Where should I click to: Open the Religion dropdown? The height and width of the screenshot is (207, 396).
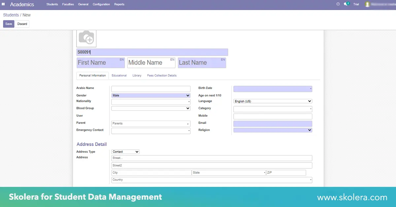click(273, 130)
